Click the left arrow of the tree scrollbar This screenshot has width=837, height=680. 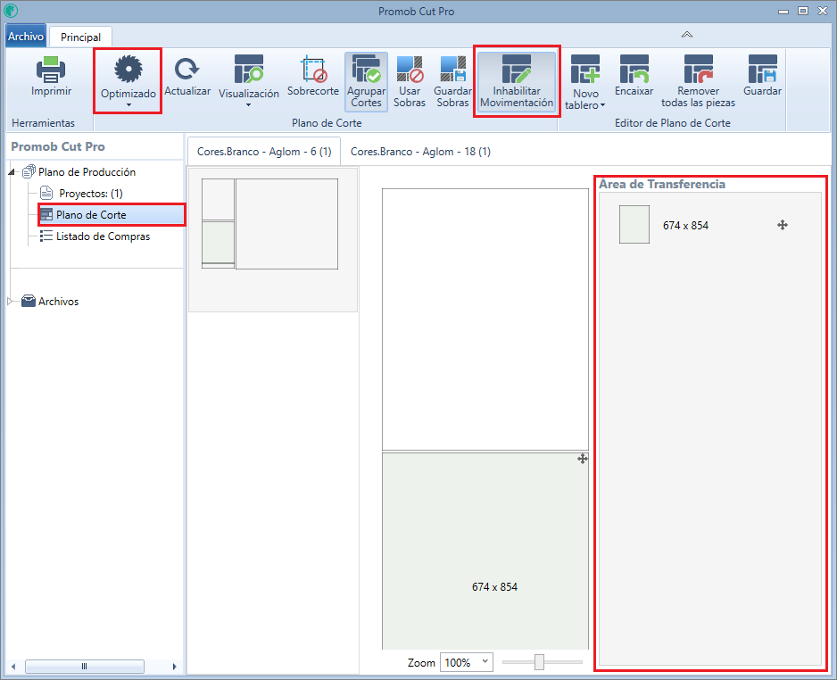[13, 666]
